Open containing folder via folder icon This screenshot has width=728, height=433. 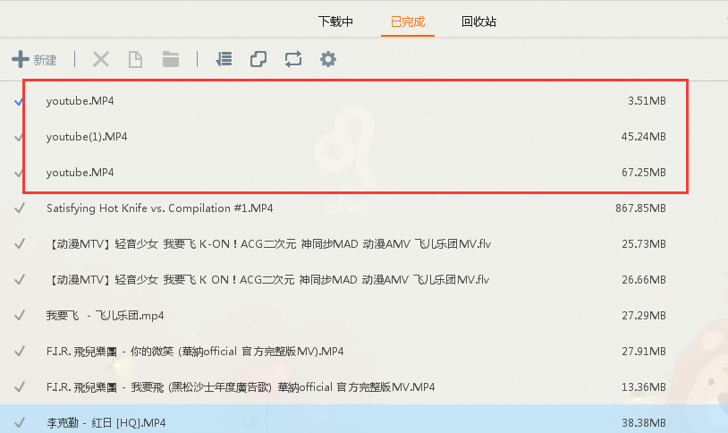point(171,60)
